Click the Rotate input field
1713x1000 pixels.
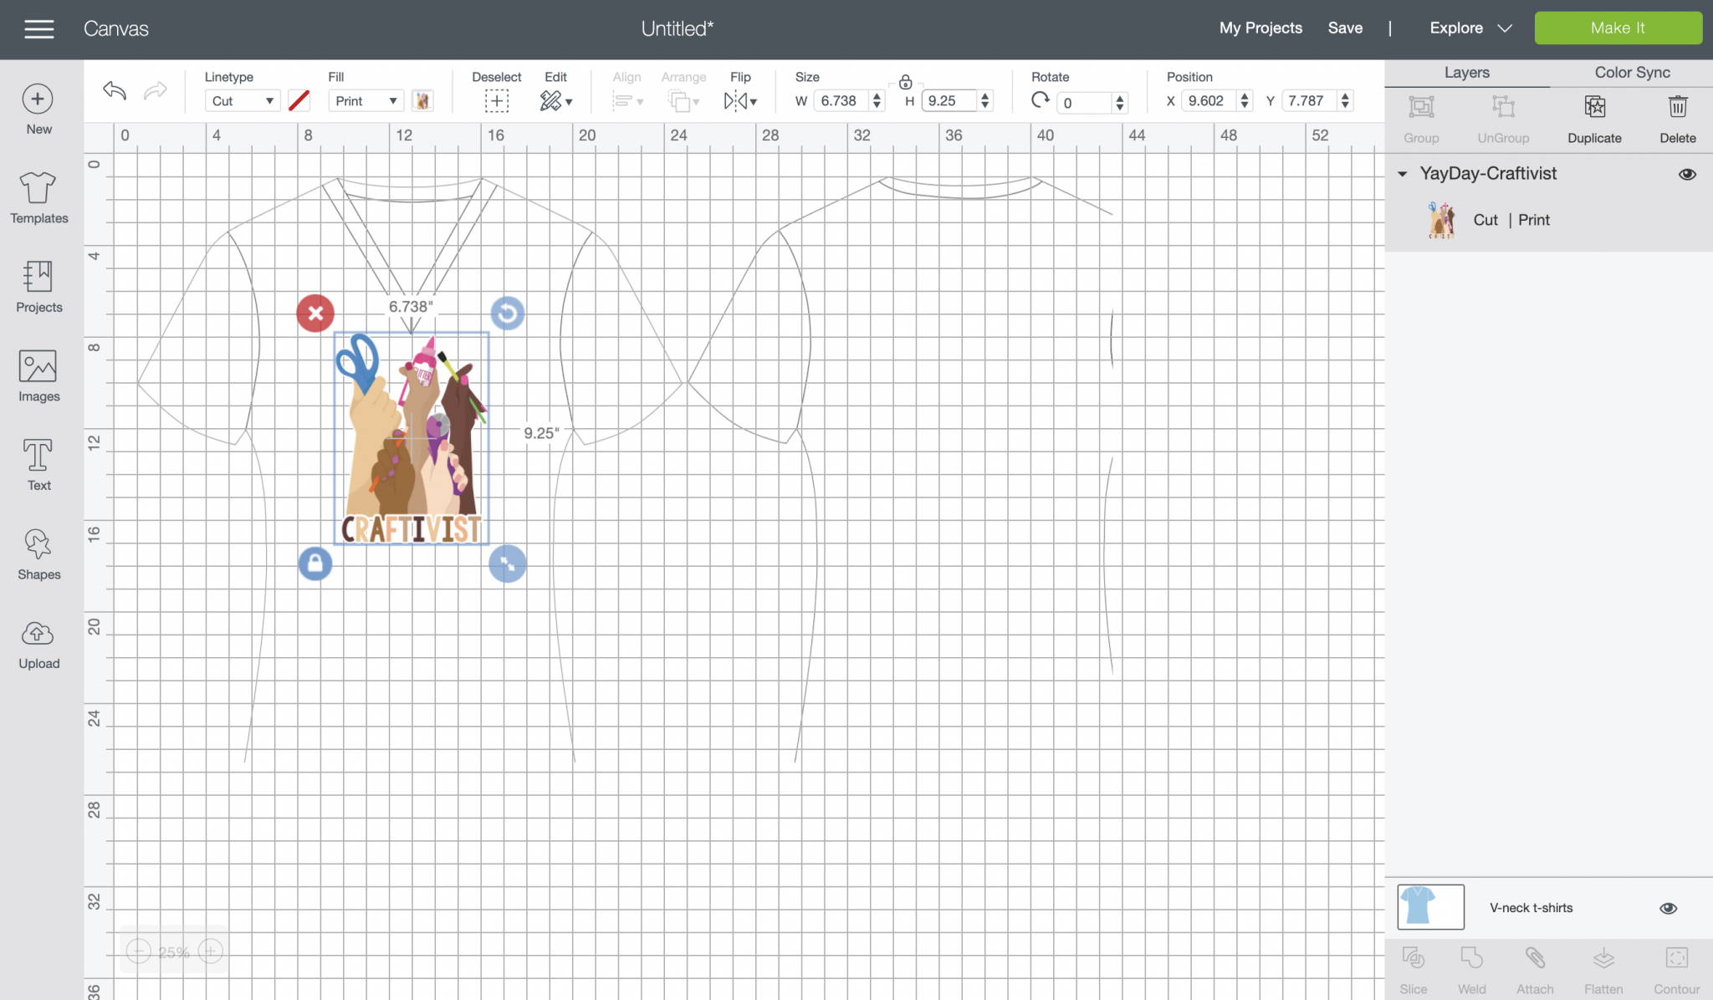coord(1085,103)
